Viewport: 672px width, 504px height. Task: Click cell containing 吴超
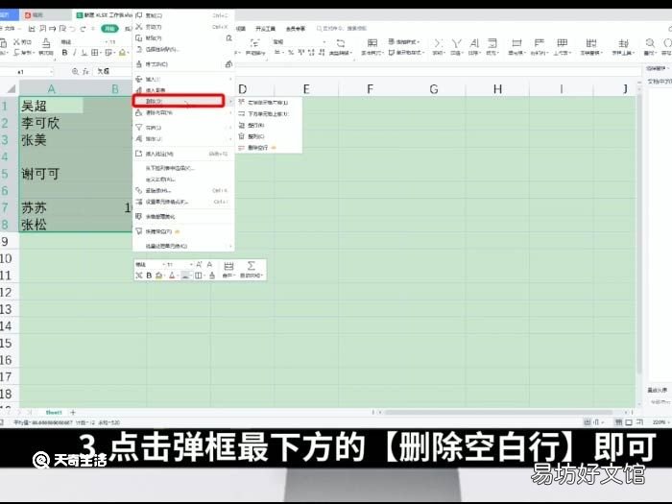tap(52, 106)
